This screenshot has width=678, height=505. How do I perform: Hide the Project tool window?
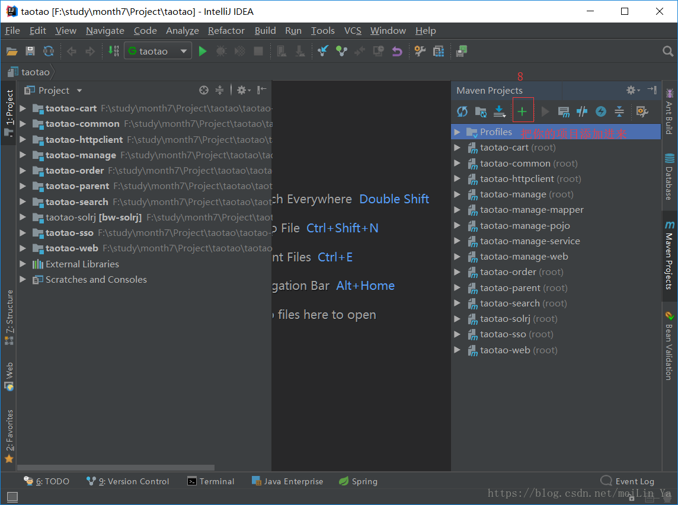(x=261, y=90)
